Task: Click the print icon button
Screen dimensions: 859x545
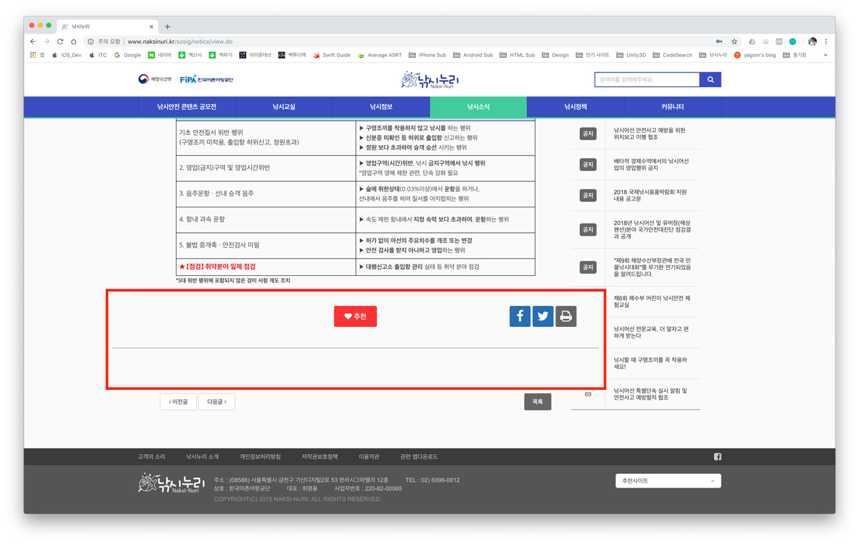Action: (566, 316)
